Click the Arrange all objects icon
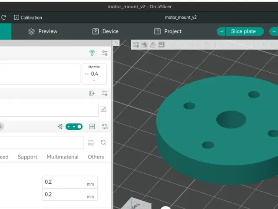Image resolution: width=278 pixels, height=209 pixels. [161, 44]
